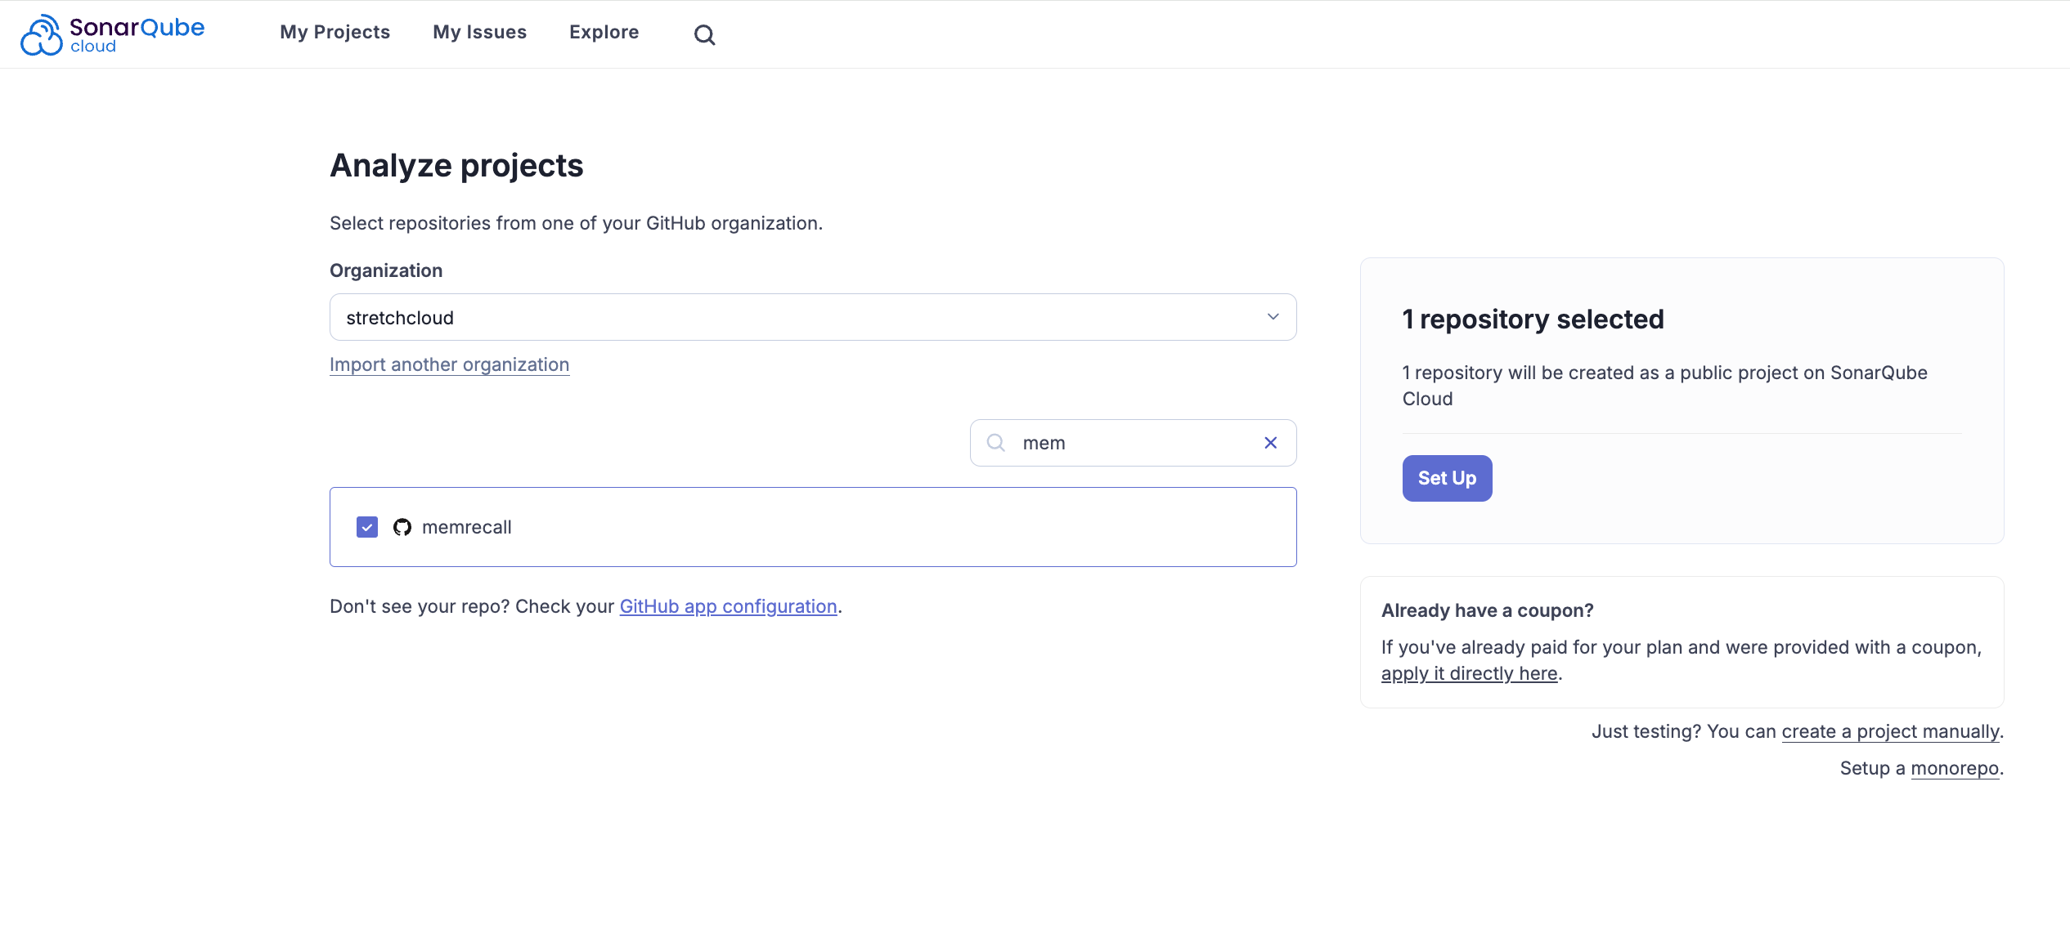Click the GitHub icon next to memrecall
Screen dimensions: 2070x938
(402, 527)
